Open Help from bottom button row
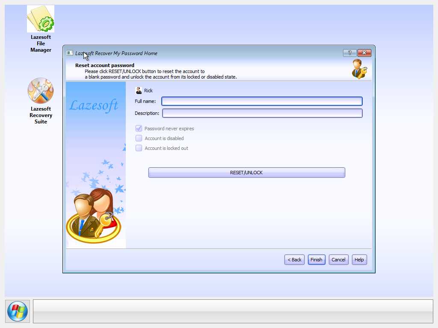Viewport: 438px width, 328px height. (x=359, y=260)
